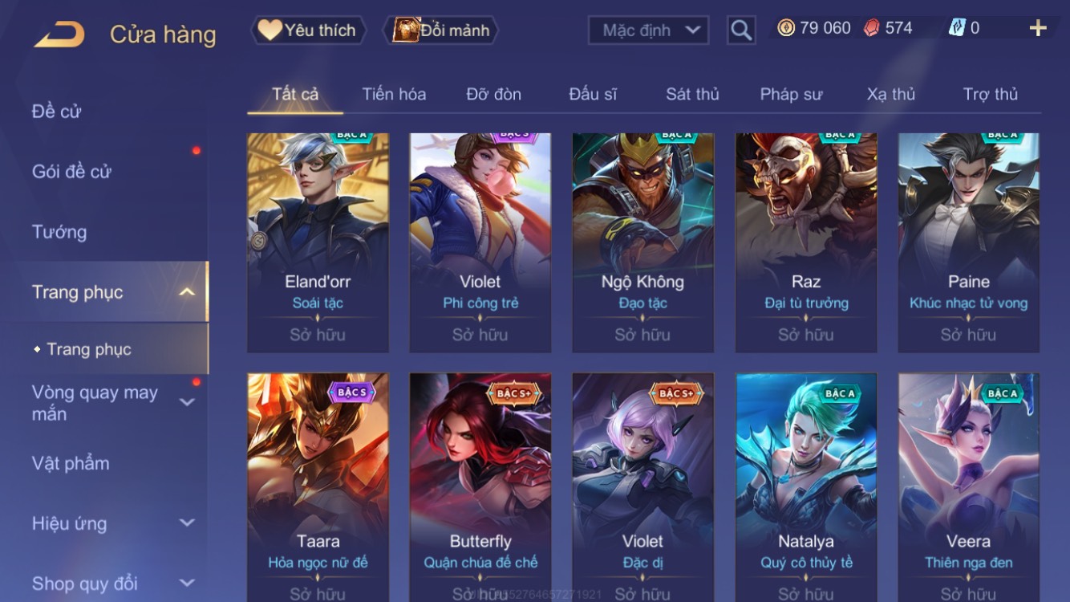Image resolution: width=1070 pixels, height=602 pixels.
Task: Open the Raz Đại tù trưởng skin
Action: (806, 242)
